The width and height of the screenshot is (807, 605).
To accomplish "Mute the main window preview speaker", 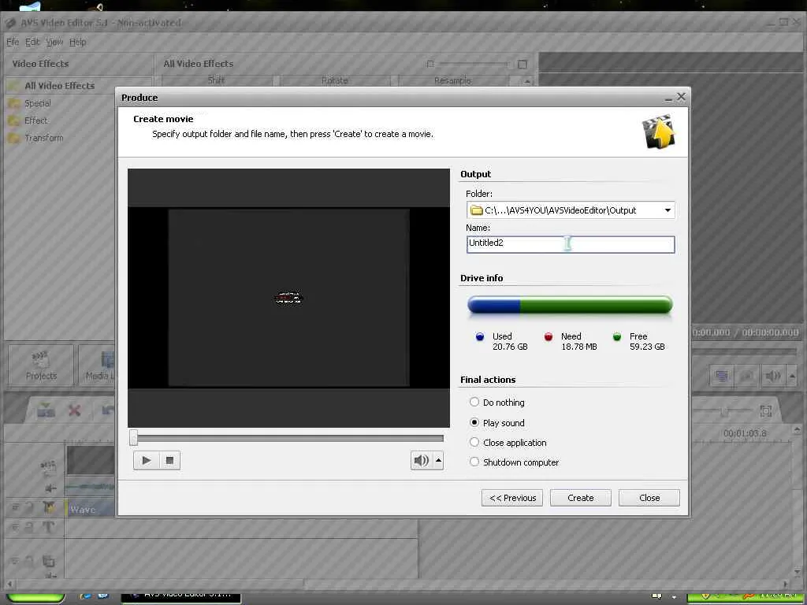I will coord(772,376).
